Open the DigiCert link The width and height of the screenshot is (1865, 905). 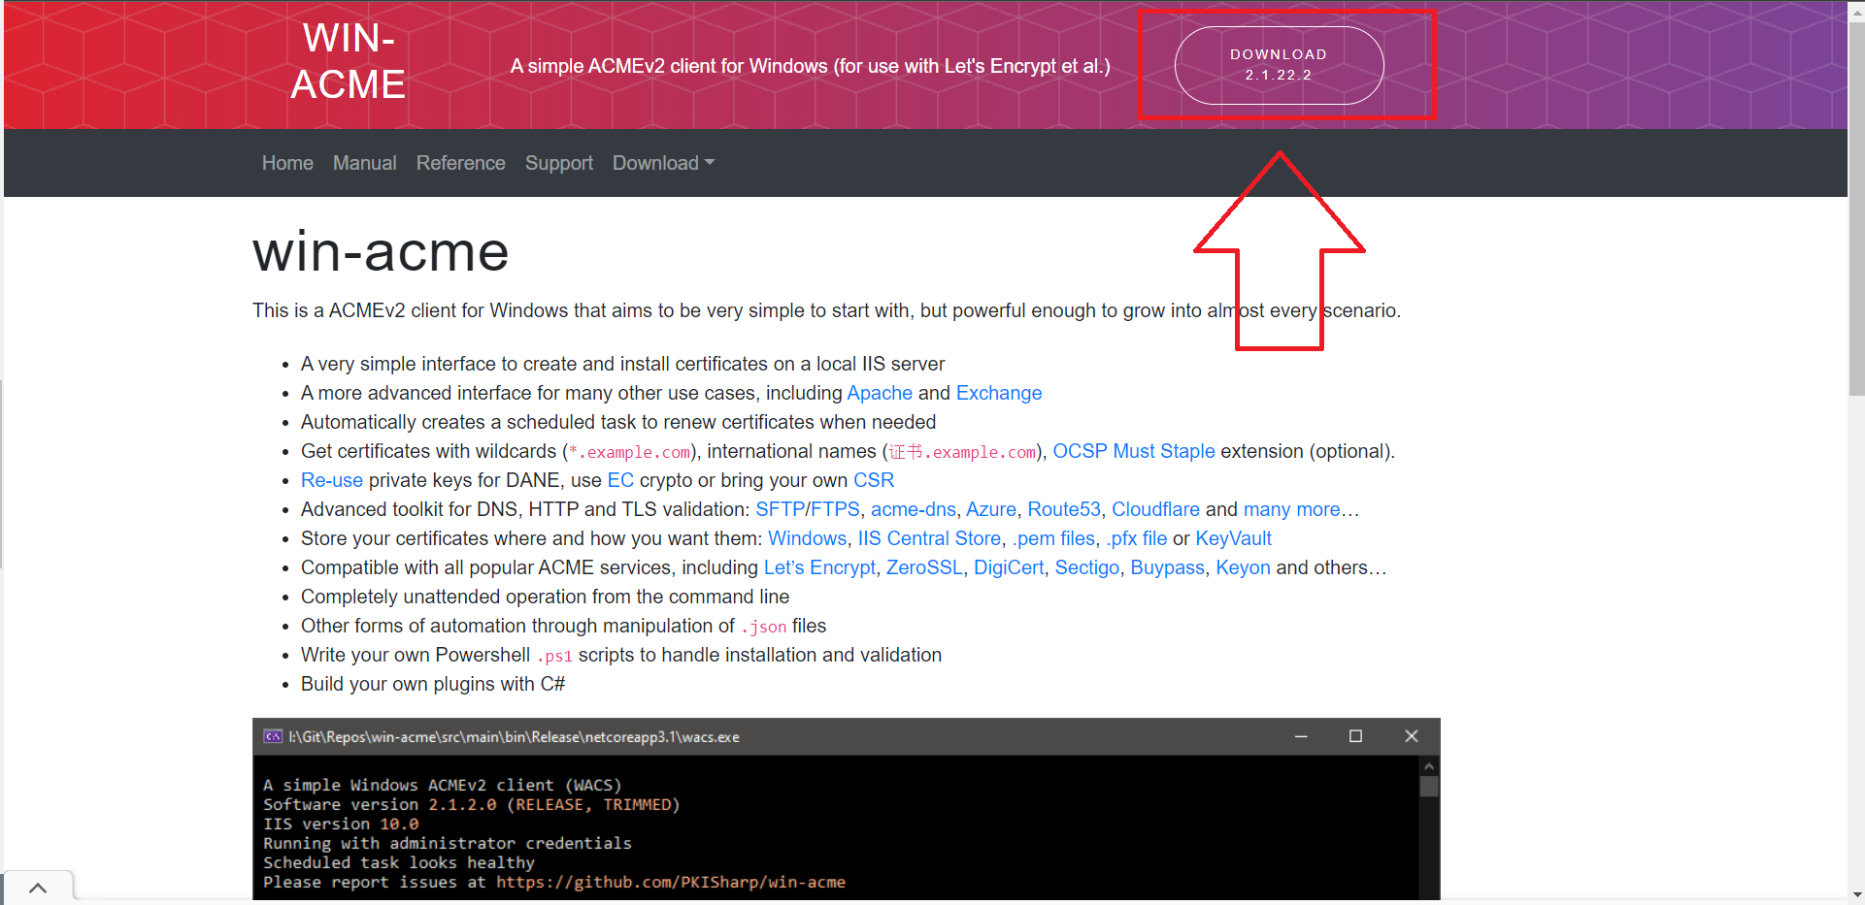1009,567
